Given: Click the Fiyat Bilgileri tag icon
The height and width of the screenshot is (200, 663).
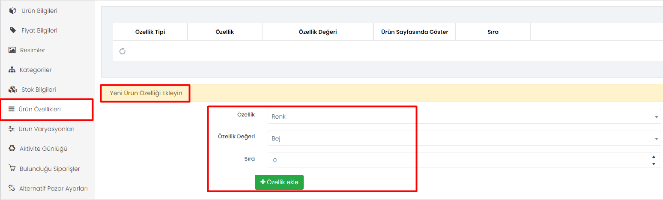Looking at the screenshot, I should click(x=13, y=30).
